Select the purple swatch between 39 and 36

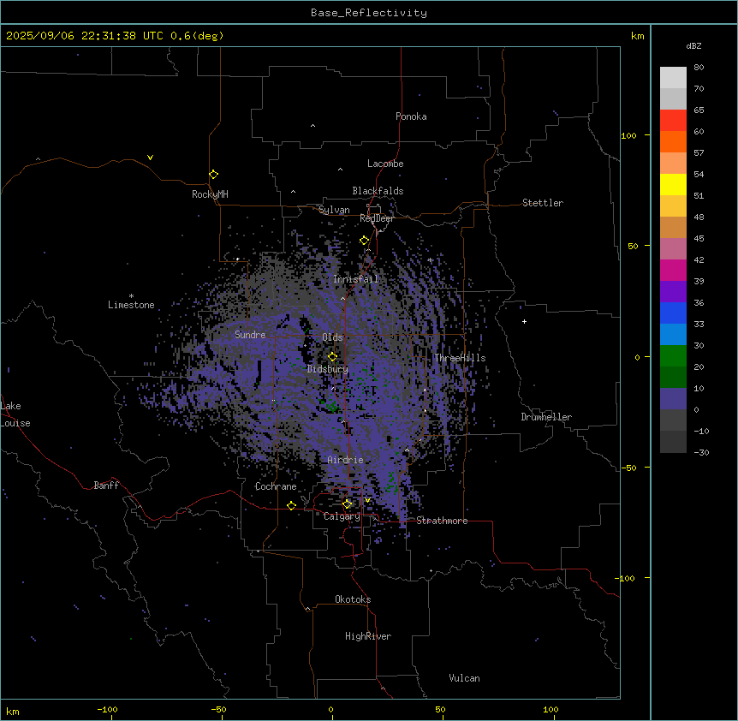pyautogui.click(x=673, y=292)
